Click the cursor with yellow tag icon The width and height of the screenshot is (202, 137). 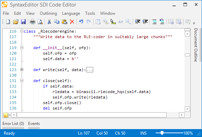coord(113,22)
